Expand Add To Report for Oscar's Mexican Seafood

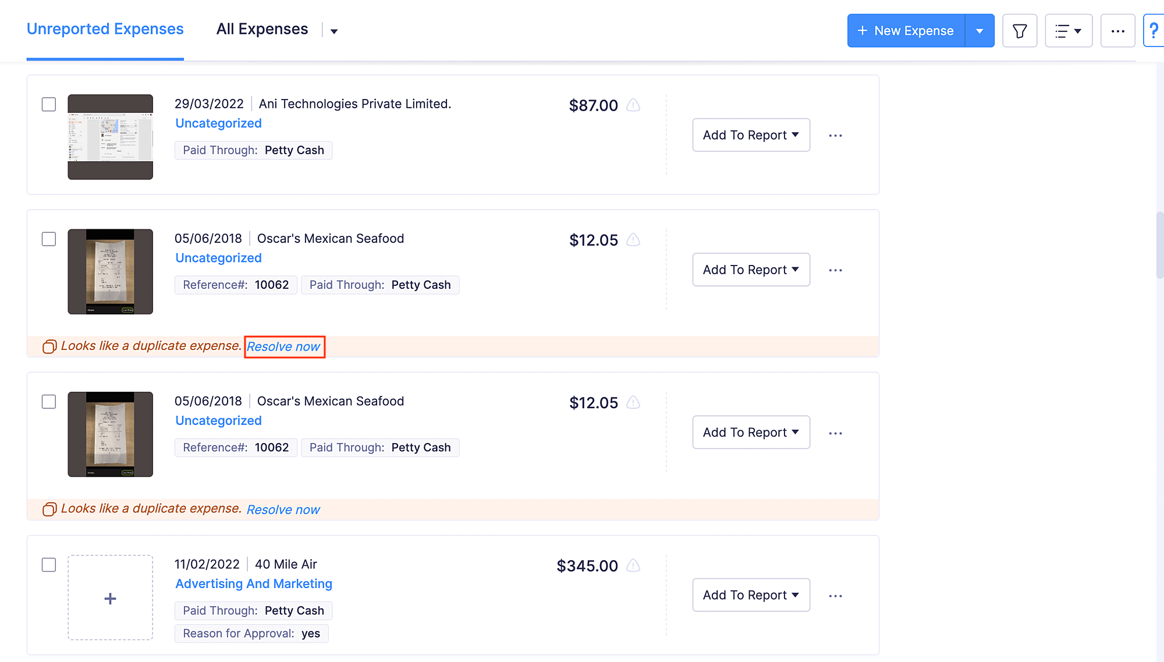751,270
